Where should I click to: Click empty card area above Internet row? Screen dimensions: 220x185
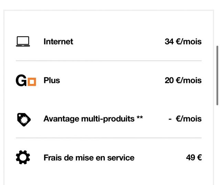[109, 22]
